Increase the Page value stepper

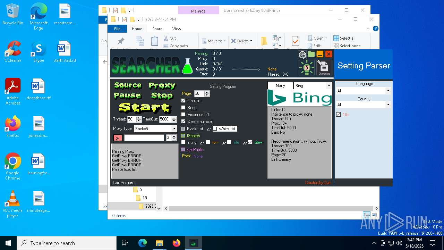[207, 92]
